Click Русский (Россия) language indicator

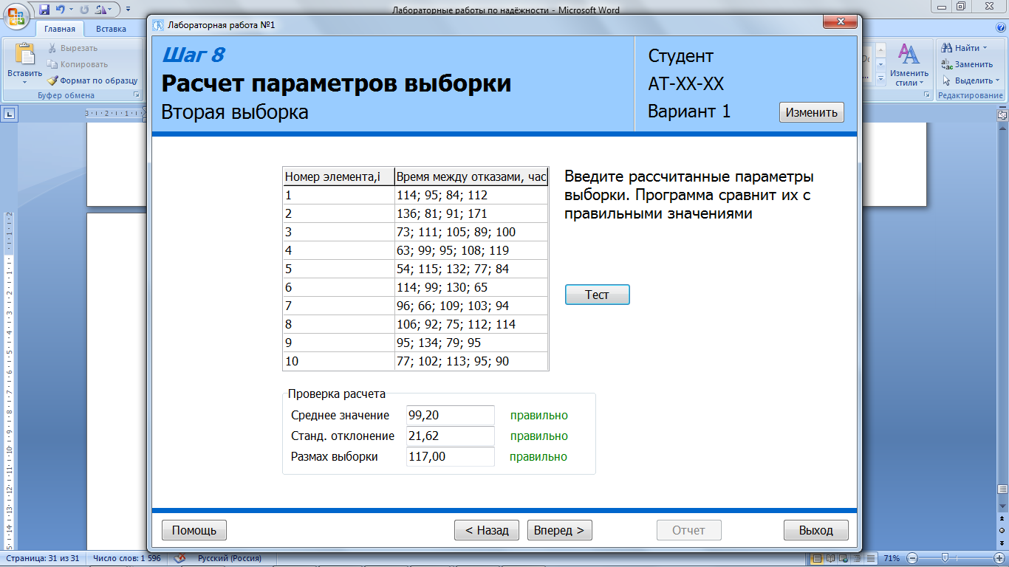point(230,559)
